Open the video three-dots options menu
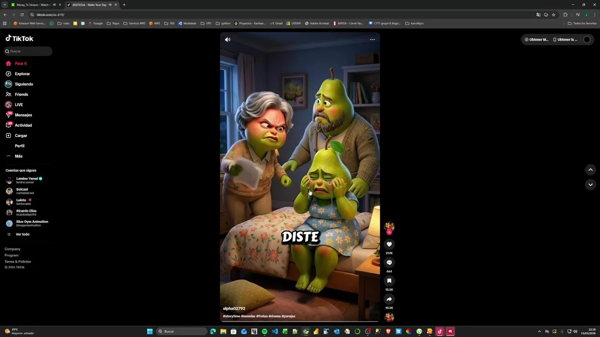 click(372, 40)
